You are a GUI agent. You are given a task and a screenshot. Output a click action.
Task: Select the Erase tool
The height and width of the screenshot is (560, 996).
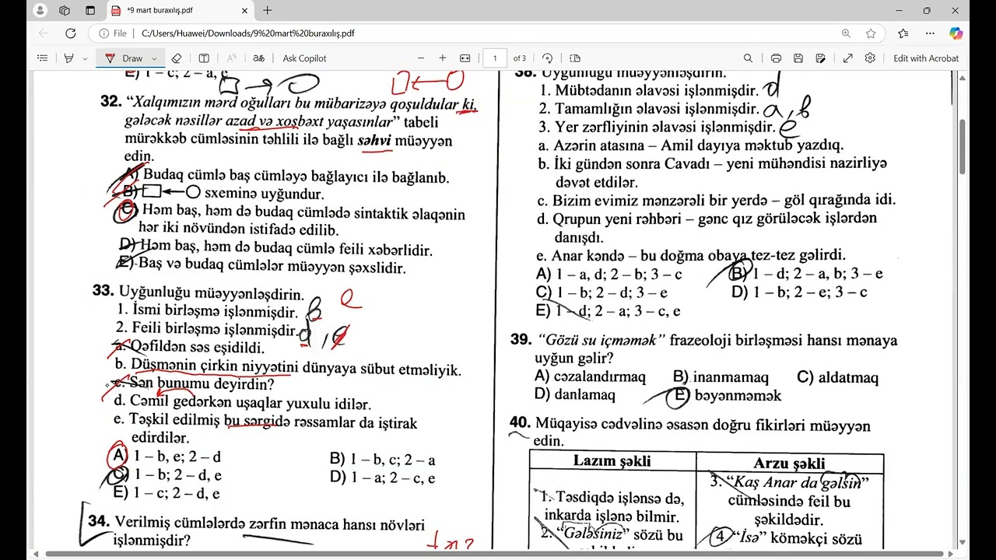tap(177, 58)
